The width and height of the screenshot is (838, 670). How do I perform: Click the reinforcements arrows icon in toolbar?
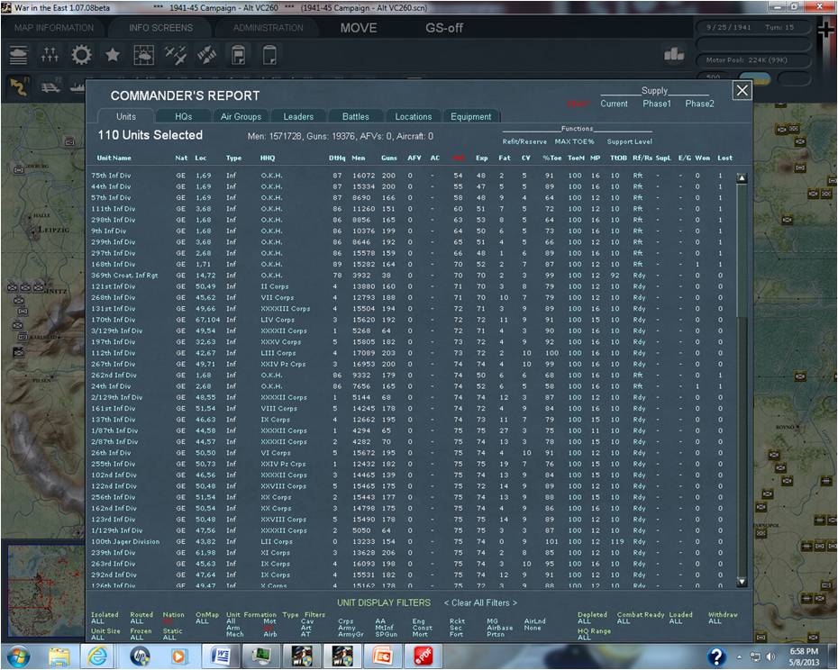pos(50,55)
